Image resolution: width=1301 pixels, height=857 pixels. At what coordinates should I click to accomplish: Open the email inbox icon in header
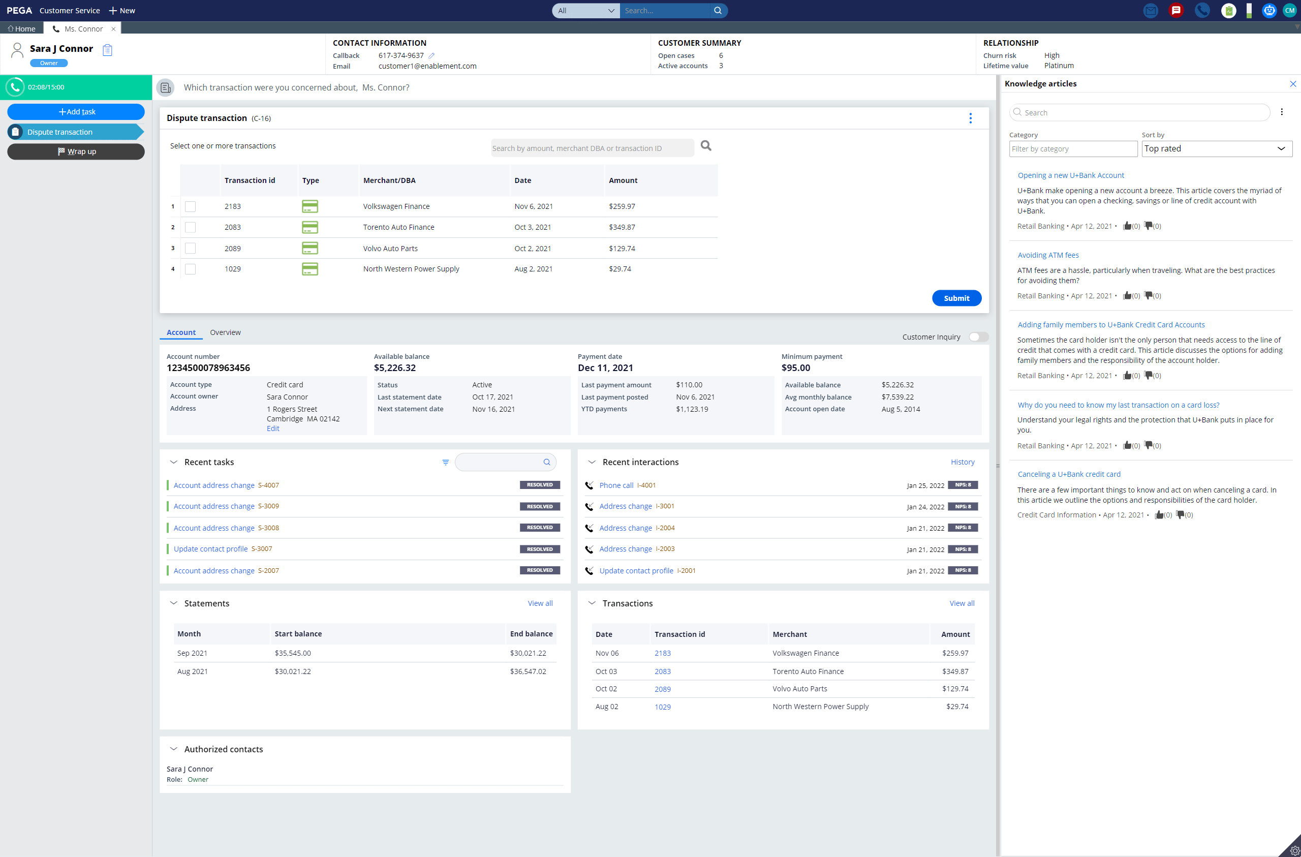1150,10
